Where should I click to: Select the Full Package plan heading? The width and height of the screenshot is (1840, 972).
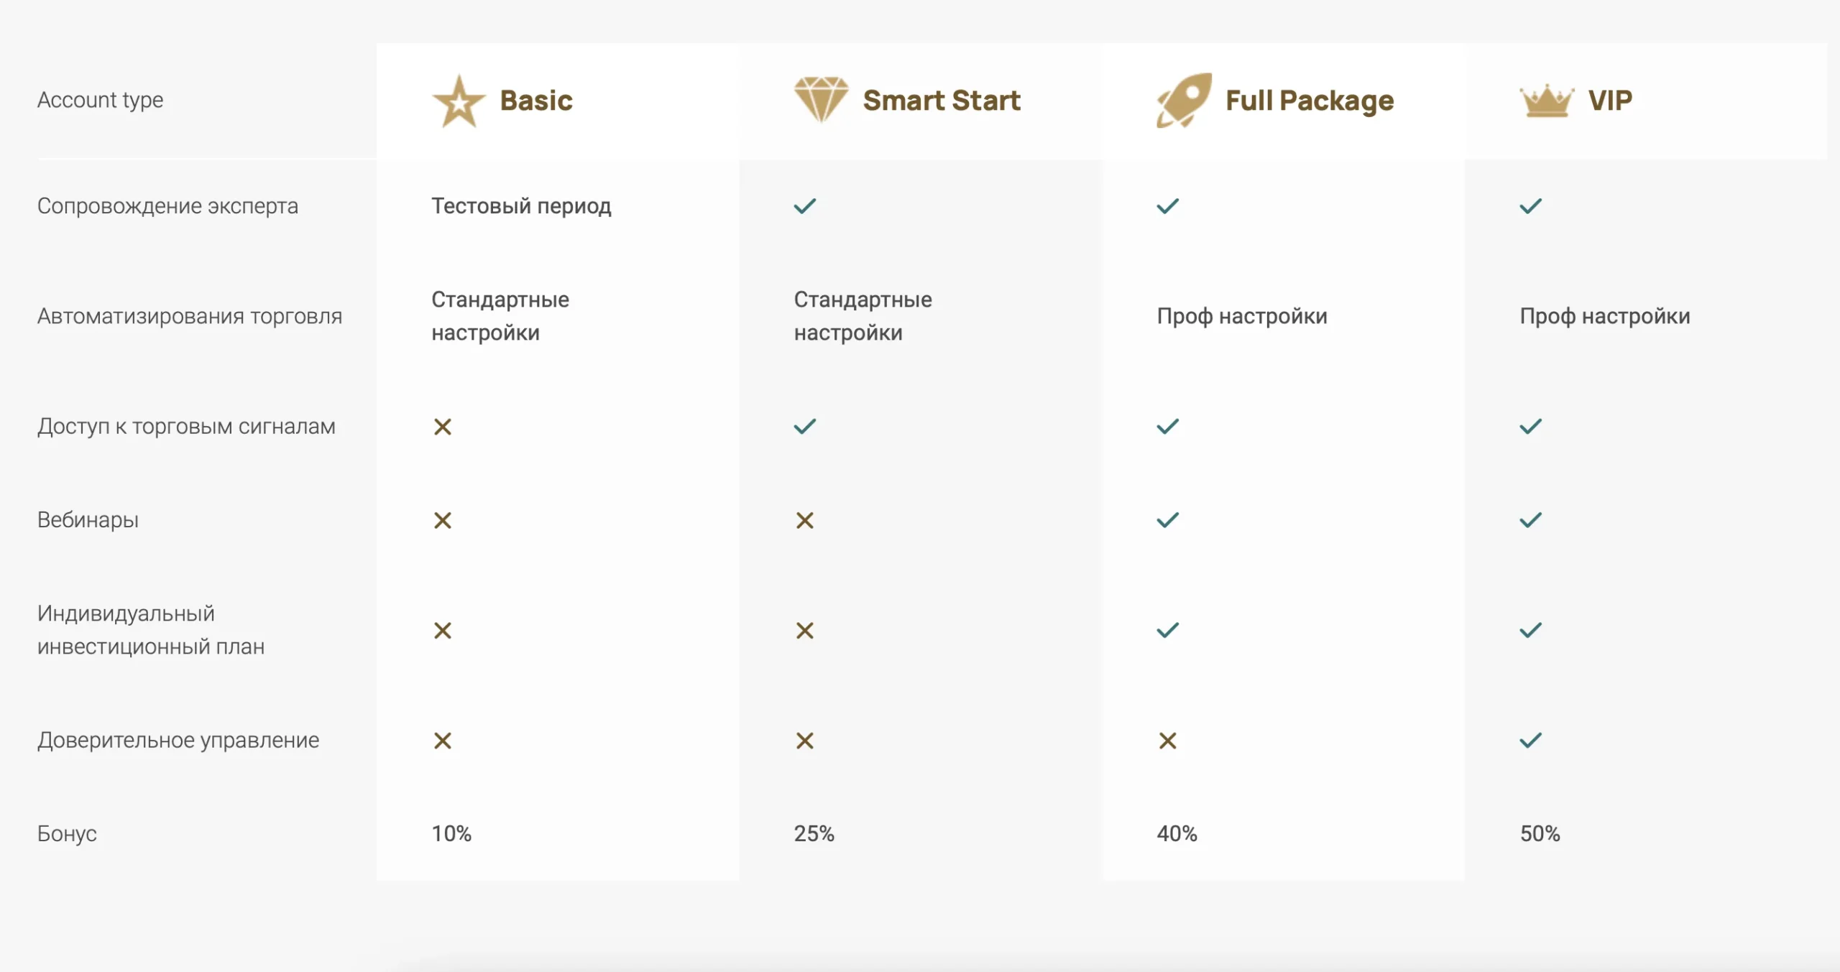pyautogui.click(x=1310, y=101)
